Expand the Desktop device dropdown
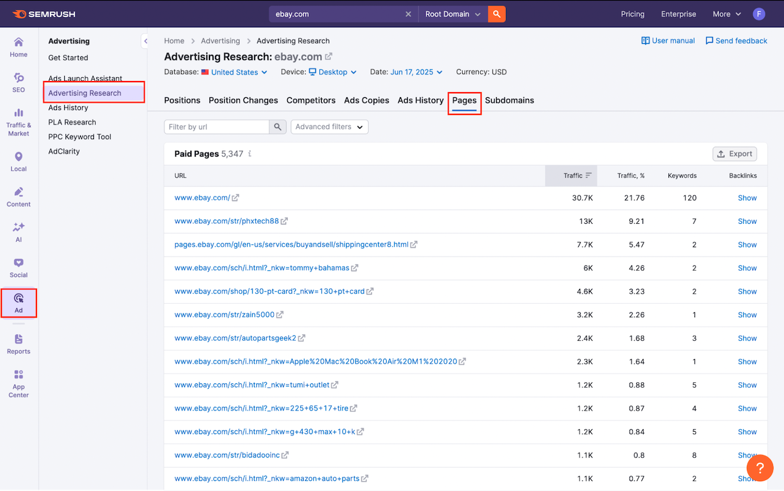This screenshot has height=491, width=784. 333,72
